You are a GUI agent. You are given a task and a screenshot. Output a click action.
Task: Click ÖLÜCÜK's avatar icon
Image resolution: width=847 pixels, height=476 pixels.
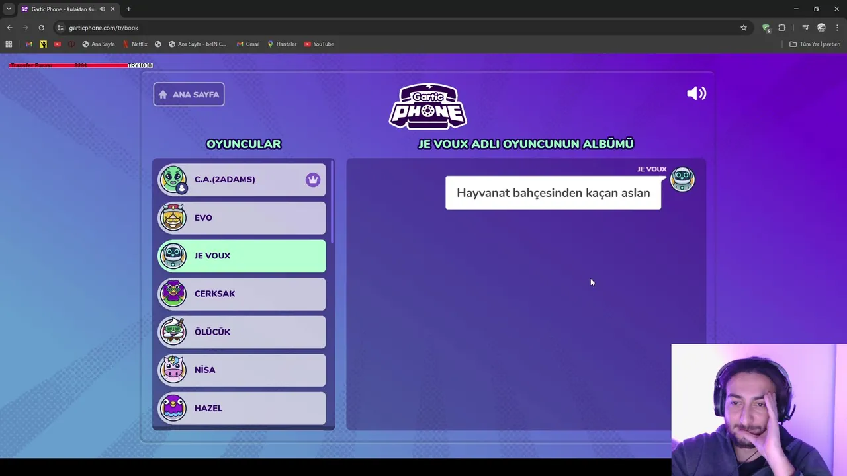(x=173, y=332)
